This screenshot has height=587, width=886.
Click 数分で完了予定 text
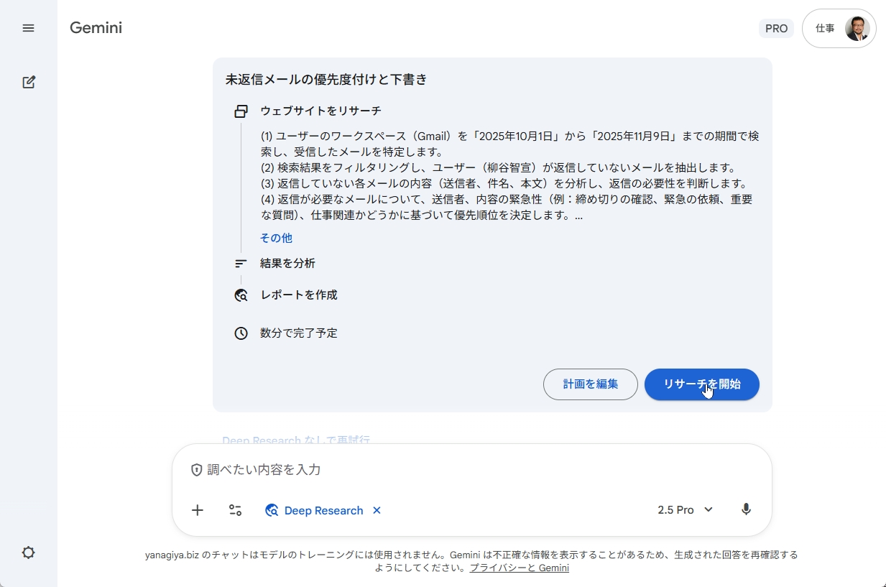(298, 333)
